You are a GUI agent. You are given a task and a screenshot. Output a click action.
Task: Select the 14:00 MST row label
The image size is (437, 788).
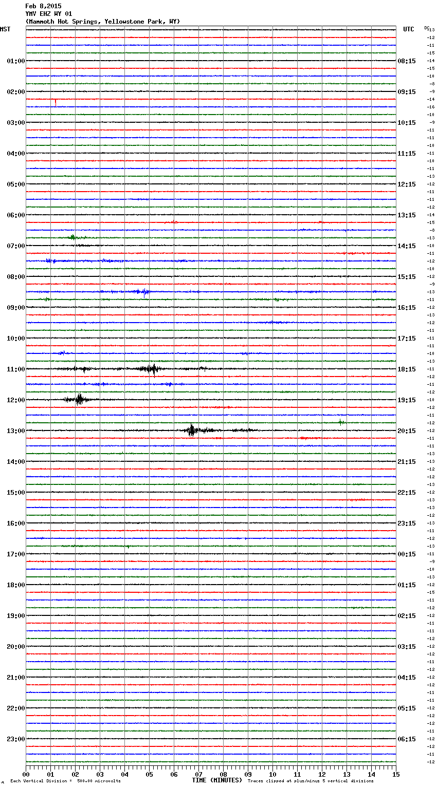[16, 462]
